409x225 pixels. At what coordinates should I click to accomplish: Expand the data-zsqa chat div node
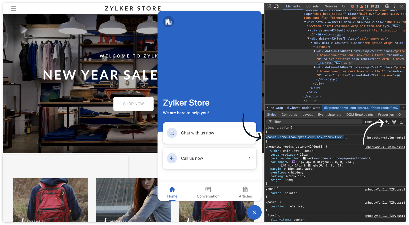coord(315,51)
